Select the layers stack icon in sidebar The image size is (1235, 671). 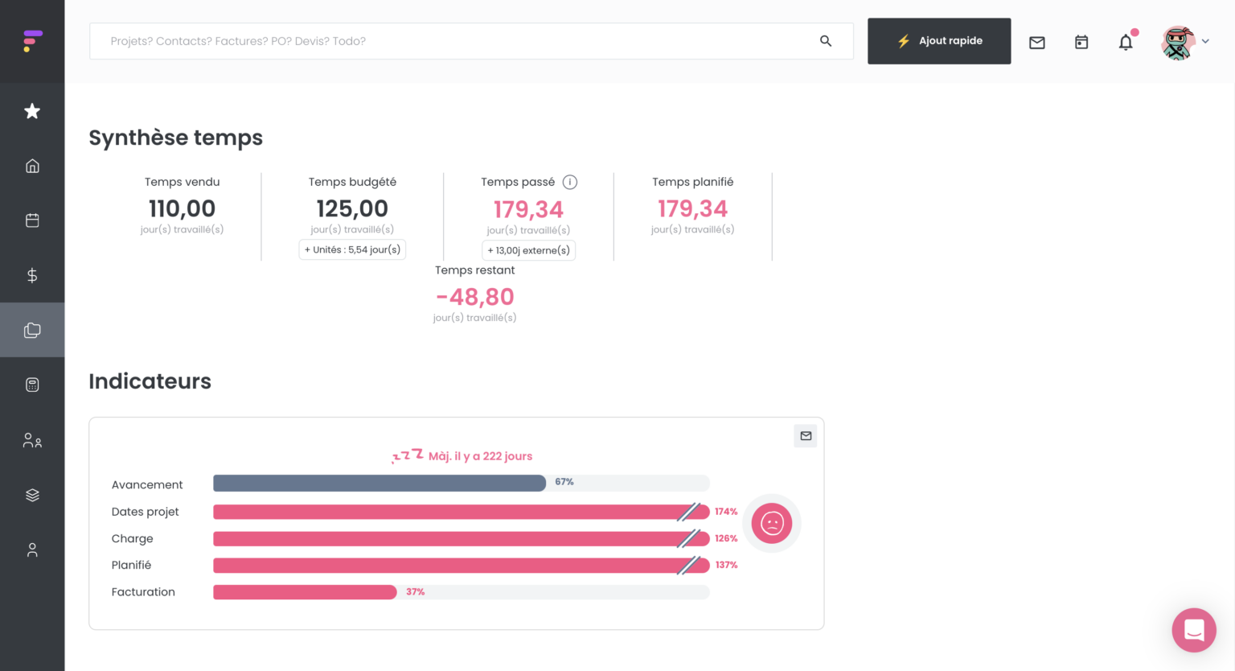coord(32,494)
